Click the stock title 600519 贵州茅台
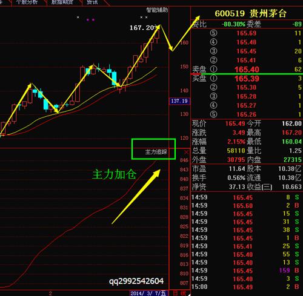Image resolution: width=303 pixels, height=296 pixels. pyautogui.click(x=250, y=14)
